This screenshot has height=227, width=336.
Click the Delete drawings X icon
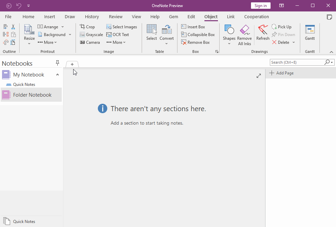[x=274, y=42]
